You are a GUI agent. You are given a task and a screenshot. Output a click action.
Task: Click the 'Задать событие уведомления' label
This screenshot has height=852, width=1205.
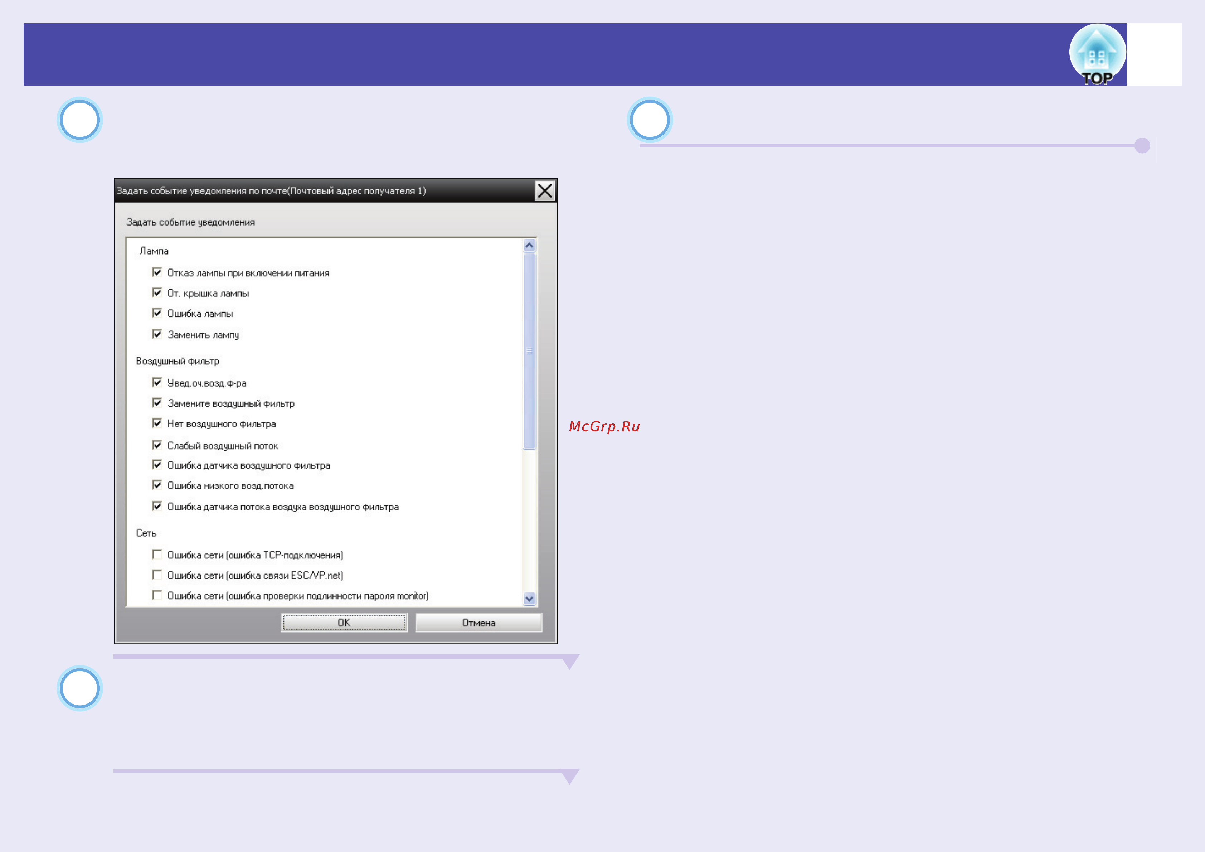coord(190,223)
